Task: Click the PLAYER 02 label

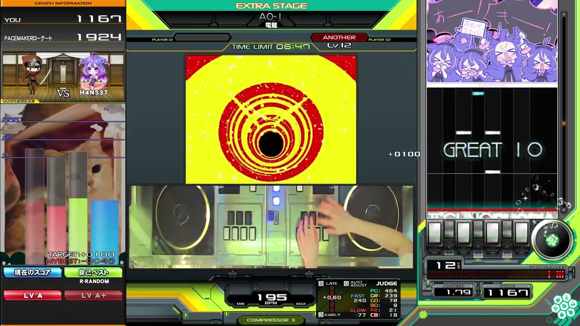Action: [x=379, y=40]
